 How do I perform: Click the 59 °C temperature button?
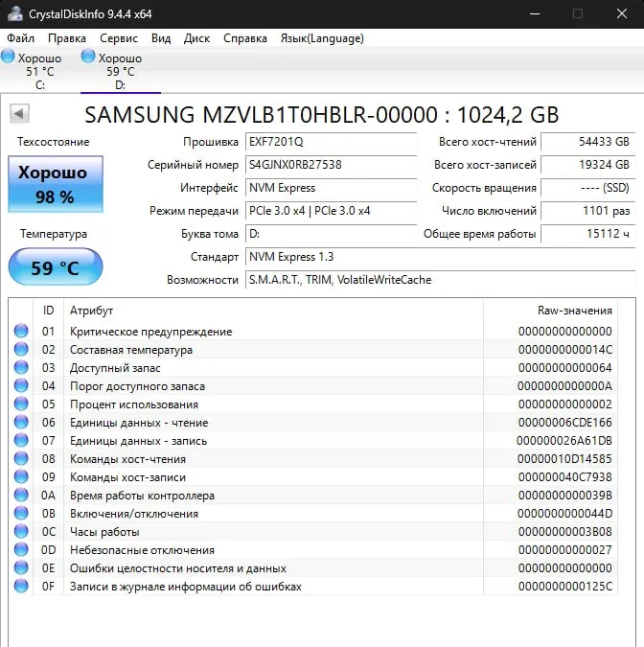pyautogui.click(x=56, y=267)
